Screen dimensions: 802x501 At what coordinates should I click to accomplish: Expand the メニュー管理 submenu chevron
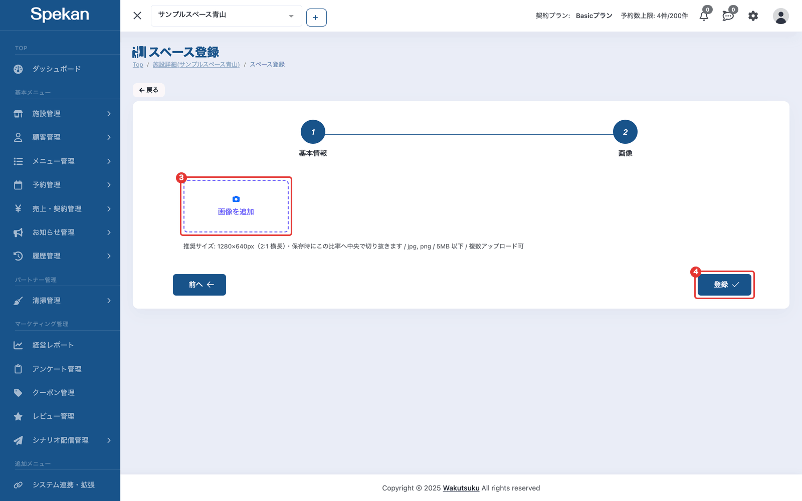[x=109, y=161]
